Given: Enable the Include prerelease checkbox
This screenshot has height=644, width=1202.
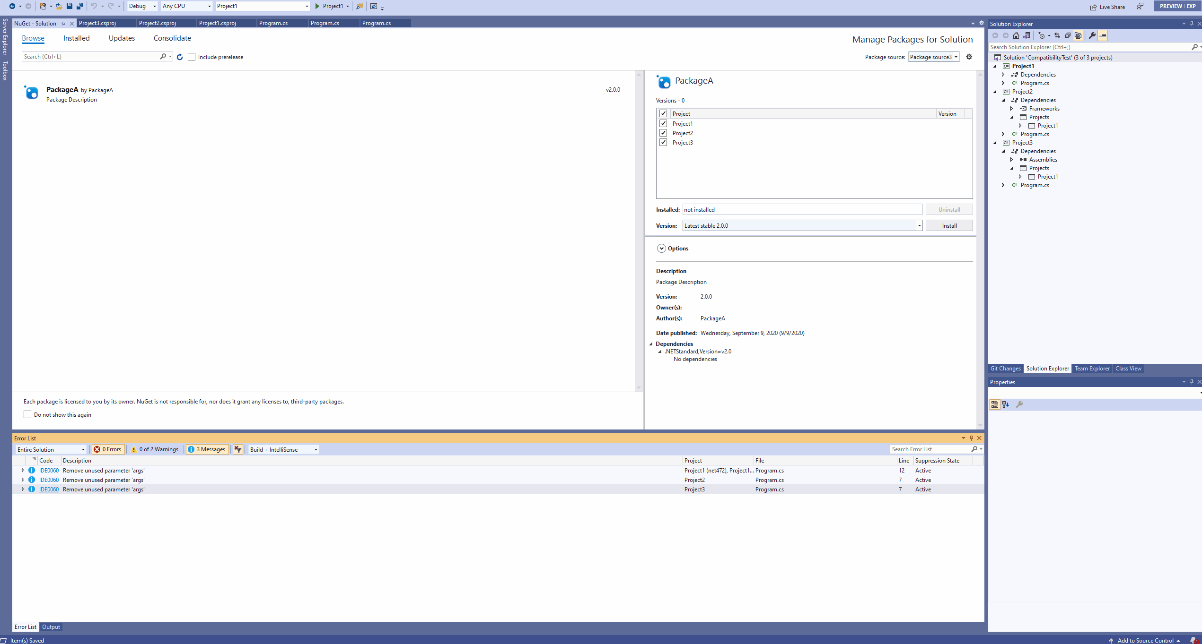Looking at the screenshot, I should point(192,57).
